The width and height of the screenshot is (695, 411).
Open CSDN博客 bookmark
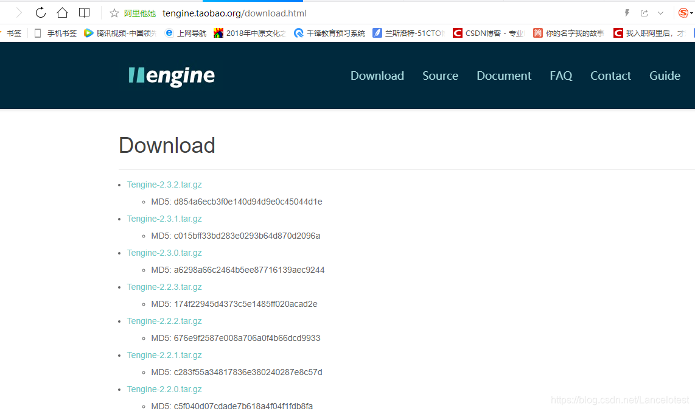(488, 33)
